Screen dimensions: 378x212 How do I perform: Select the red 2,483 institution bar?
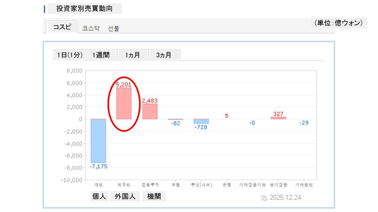click(150, 111)
